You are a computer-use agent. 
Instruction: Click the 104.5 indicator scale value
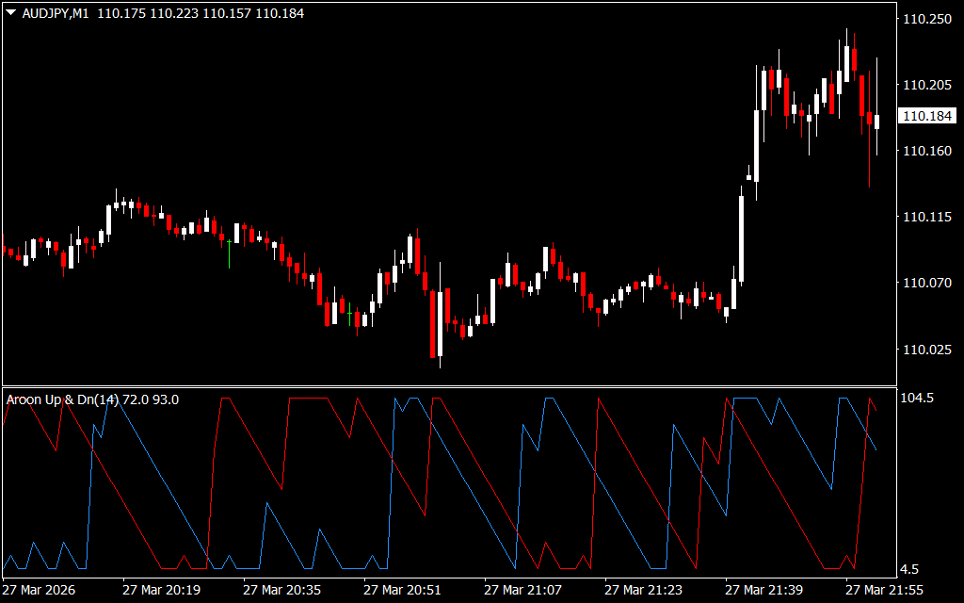click(x=918, y=399)
